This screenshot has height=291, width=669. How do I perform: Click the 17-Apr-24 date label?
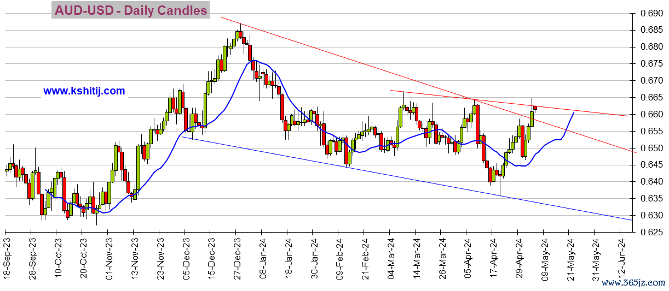point(494,259)
